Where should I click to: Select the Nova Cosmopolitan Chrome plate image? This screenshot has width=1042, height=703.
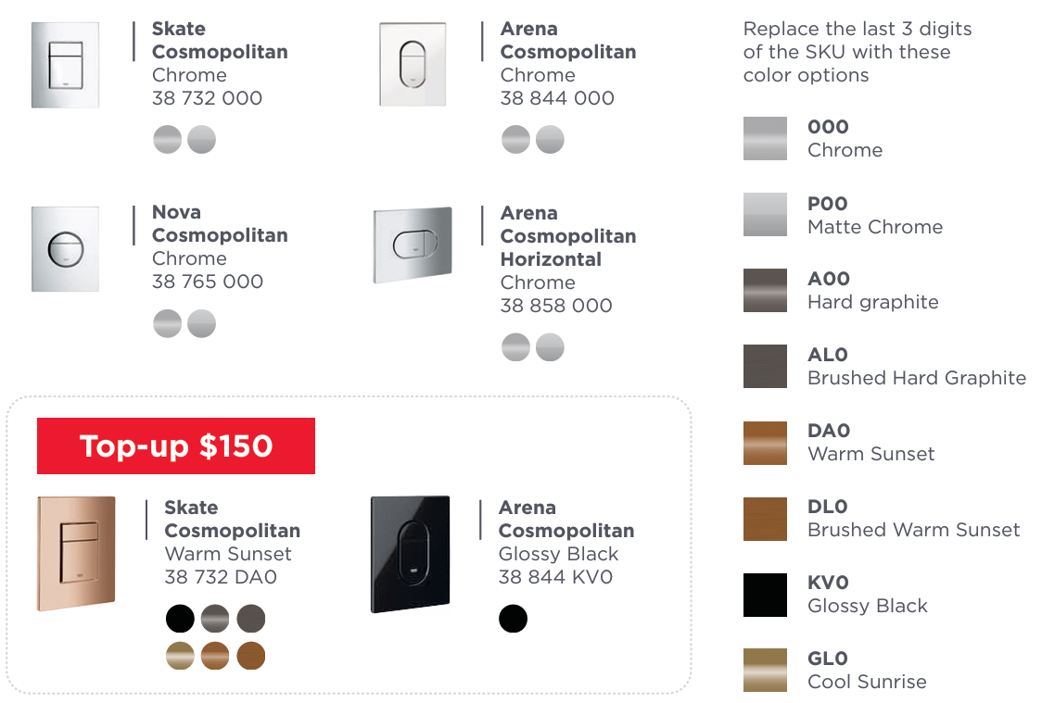coord(65,248)
